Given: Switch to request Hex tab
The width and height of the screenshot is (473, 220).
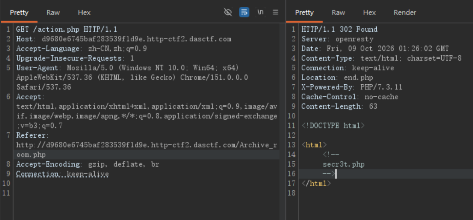Looking at the screenshot, I should 84,13.
